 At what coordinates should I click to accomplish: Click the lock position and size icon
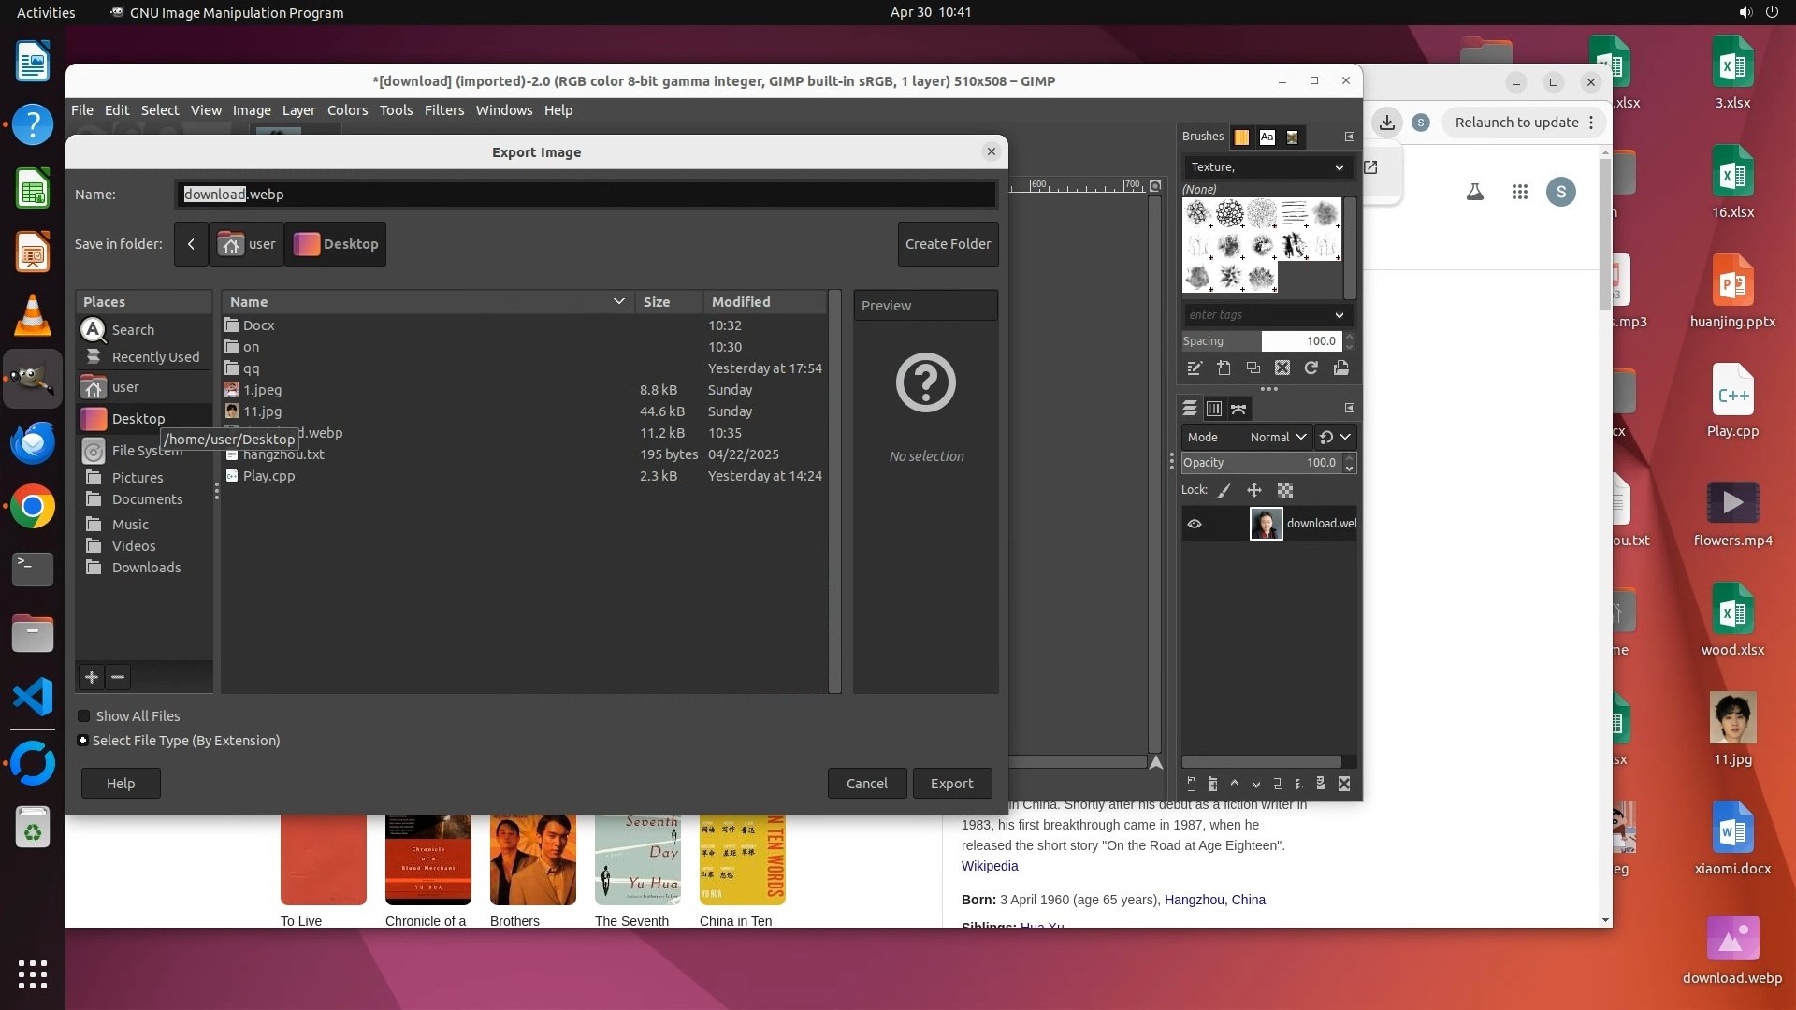(1254, 490)
